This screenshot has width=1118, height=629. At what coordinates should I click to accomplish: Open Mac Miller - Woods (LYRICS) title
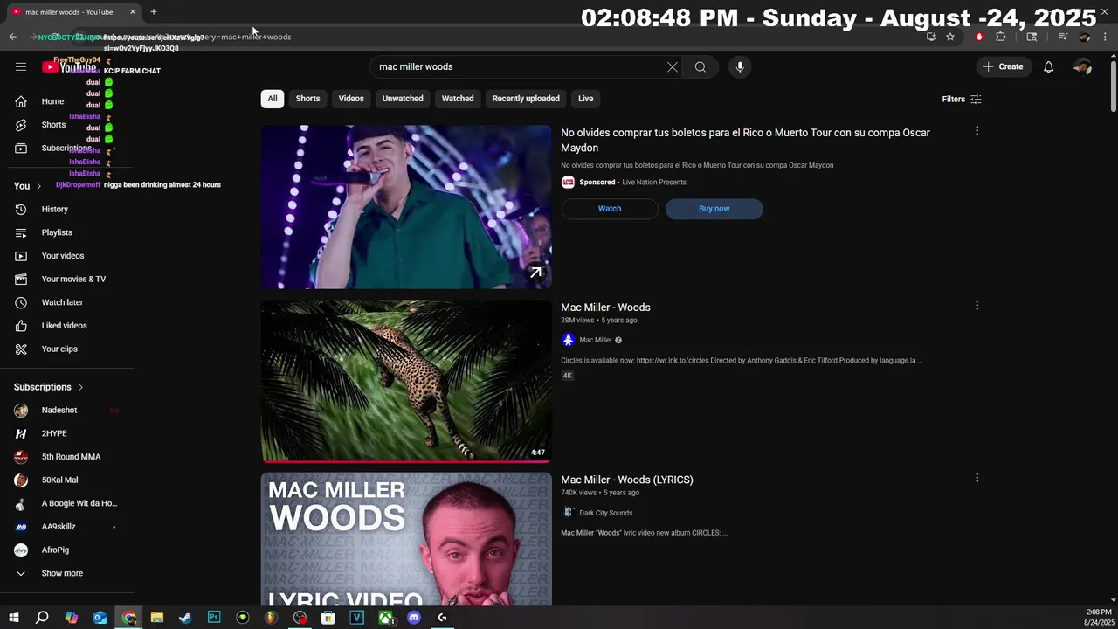[627, 480]
